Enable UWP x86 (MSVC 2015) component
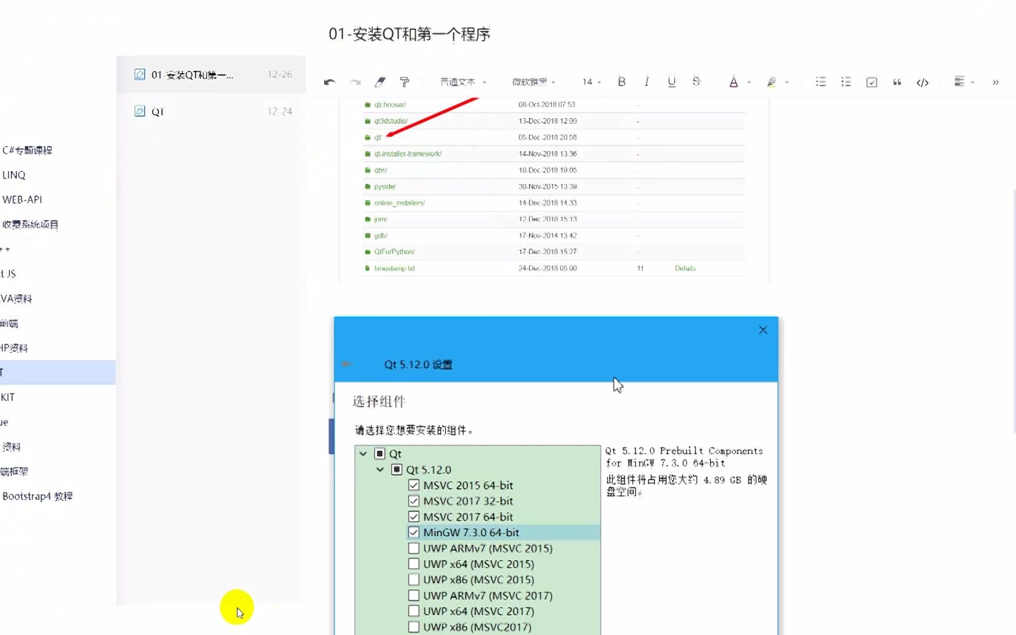 pos(414,579)
